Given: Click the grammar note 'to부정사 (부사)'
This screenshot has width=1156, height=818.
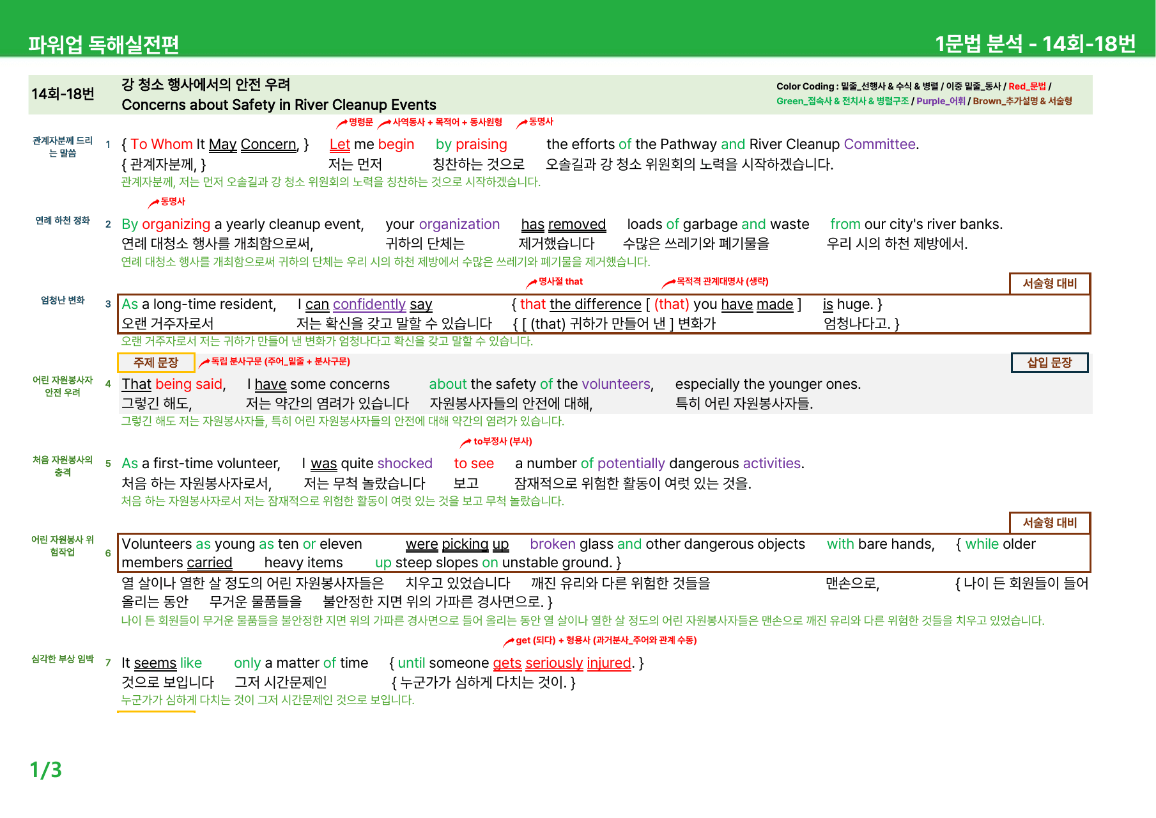Looking at the screenshot, I should pyautogui.click(x=502, y=441).
